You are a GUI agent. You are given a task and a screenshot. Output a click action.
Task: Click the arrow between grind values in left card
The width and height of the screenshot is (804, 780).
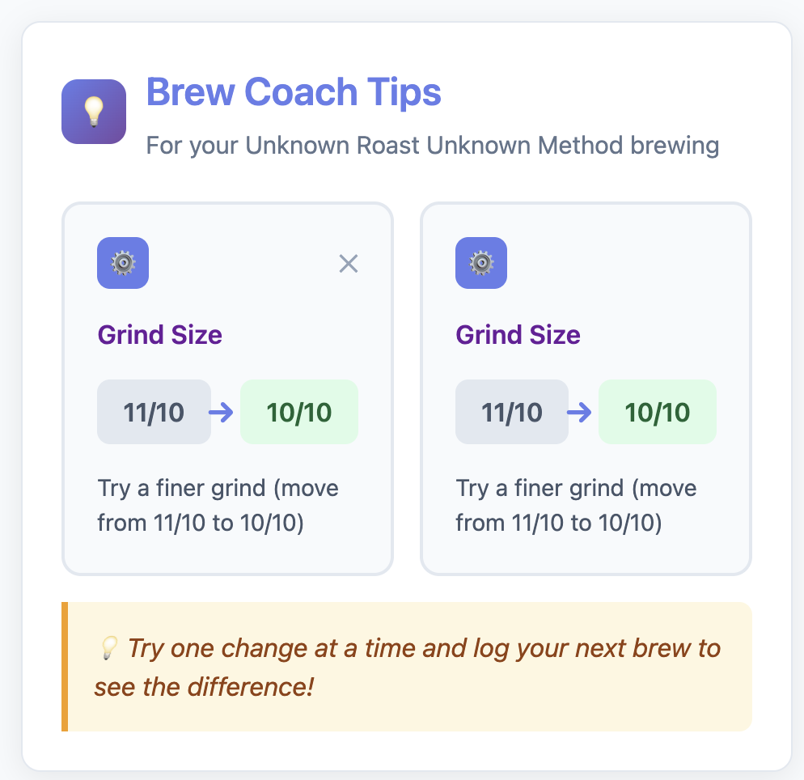tap(221, 413)
